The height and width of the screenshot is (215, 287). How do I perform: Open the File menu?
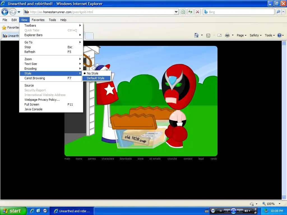pyautogui.click(x=5, y=20)
